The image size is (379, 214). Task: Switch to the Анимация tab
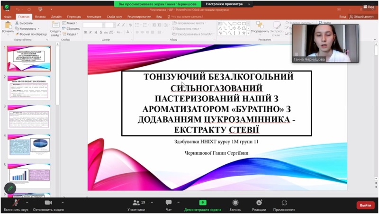94,17
